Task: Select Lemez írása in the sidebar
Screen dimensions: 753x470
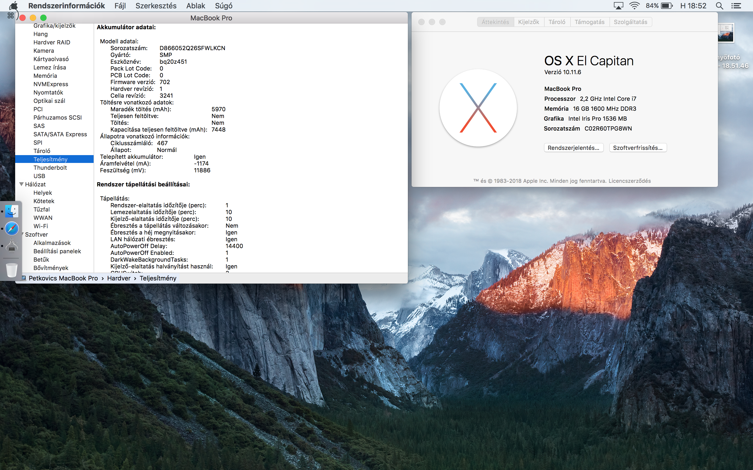Action: pyautogui.click(x=54, y=67)
